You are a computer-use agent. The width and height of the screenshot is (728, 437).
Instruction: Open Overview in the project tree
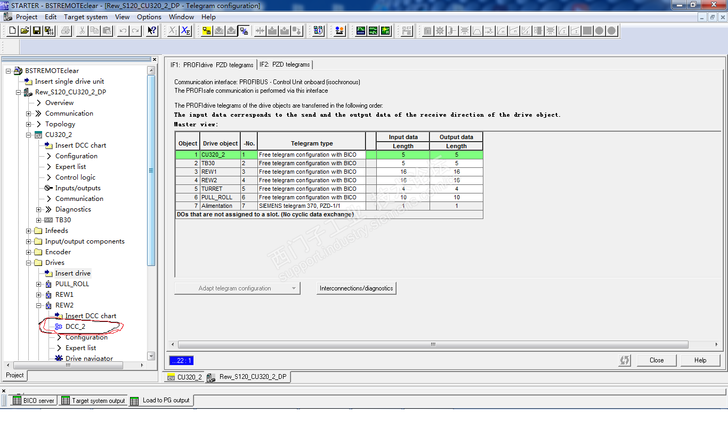(x=59, y=103)
